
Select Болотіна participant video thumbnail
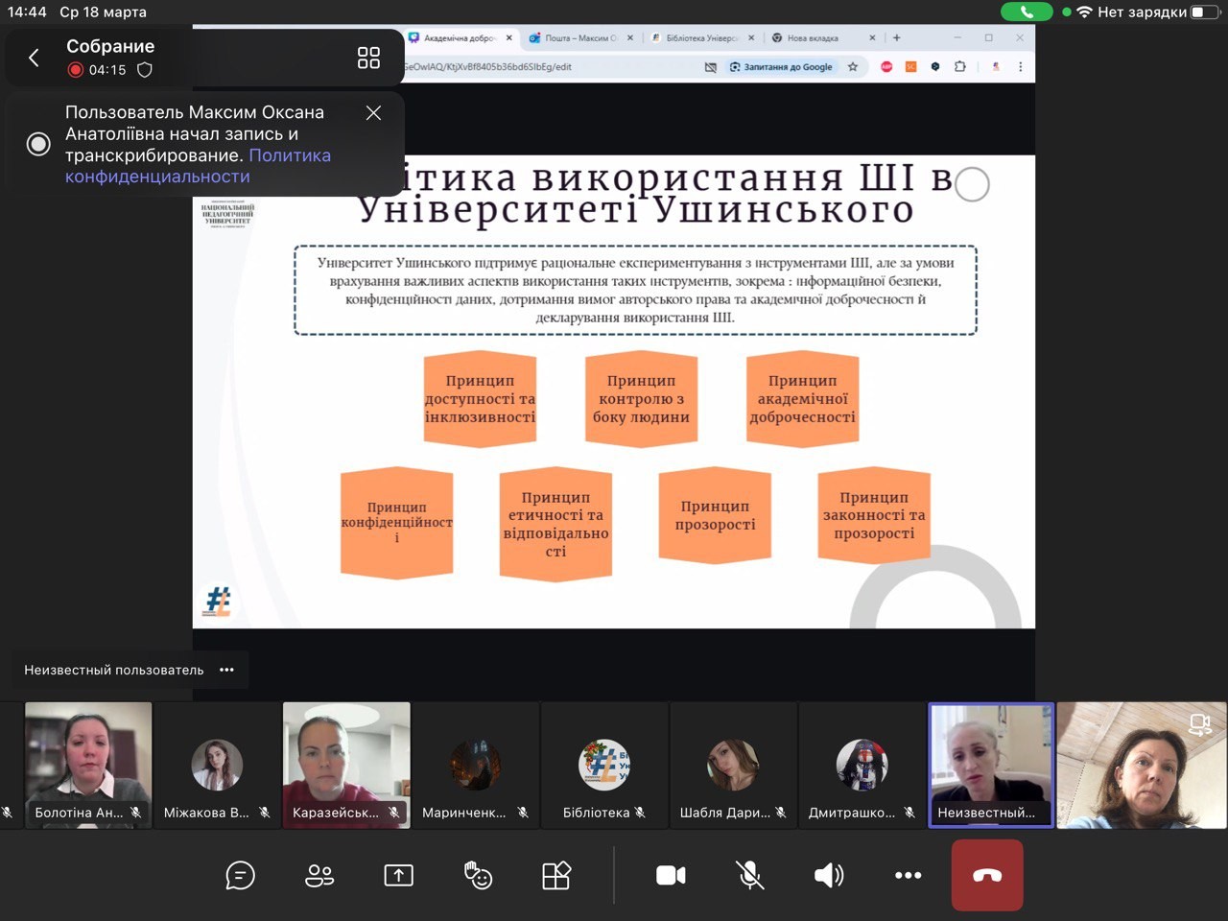tap(88, 765)
